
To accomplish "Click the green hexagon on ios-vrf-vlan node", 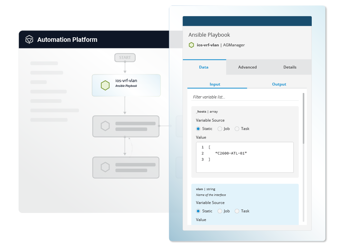I will [x=105, y=85].
